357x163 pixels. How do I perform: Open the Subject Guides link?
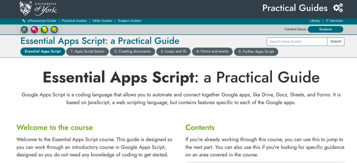(129, 21)
